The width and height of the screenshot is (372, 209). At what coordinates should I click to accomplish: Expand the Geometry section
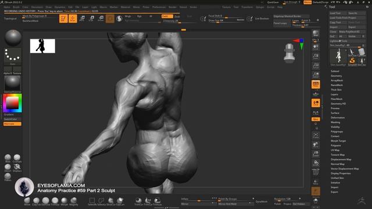click(336, 76)
